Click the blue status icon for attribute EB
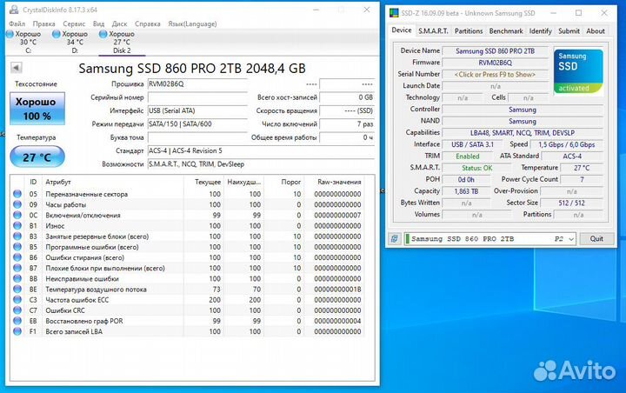Image resolution: width=626 pixels, height=393 pixels. pos(17,321)
